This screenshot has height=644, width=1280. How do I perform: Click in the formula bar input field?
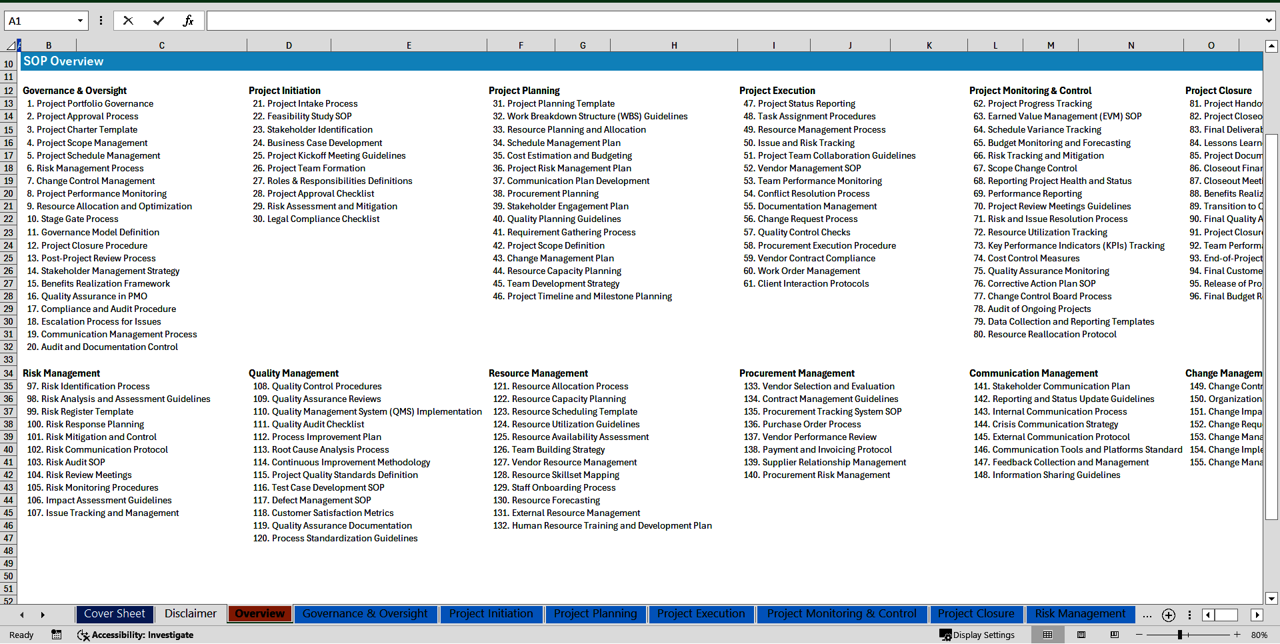(x=733, y=21)
